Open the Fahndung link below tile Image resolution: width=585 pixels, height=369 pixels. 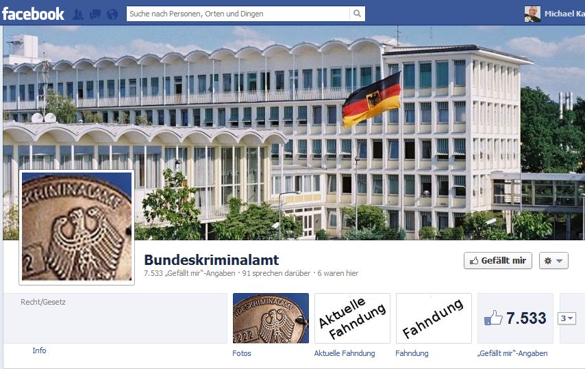412,353
